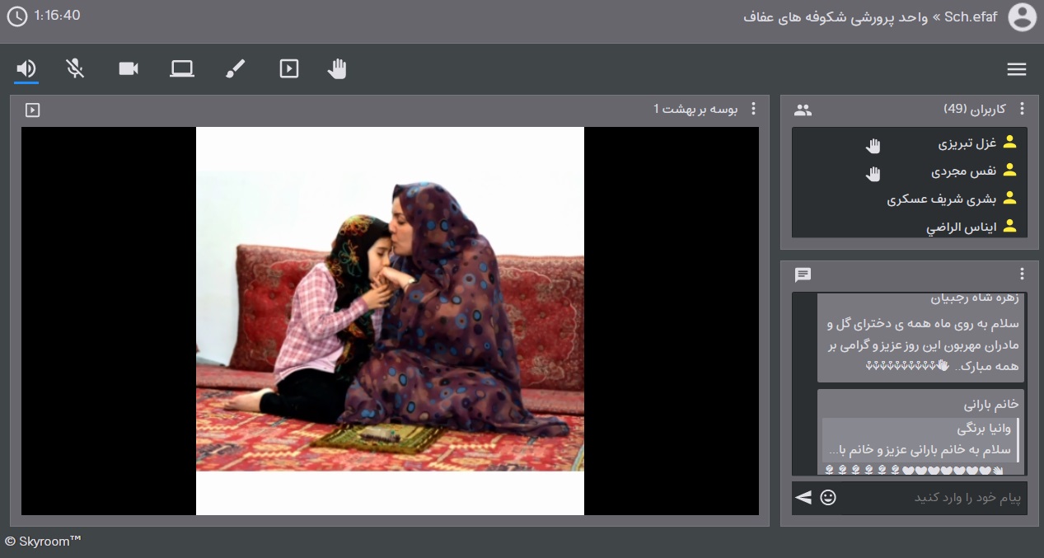1044x558 pixels.
Task: Send the chat message
Action: click(803, 497)
